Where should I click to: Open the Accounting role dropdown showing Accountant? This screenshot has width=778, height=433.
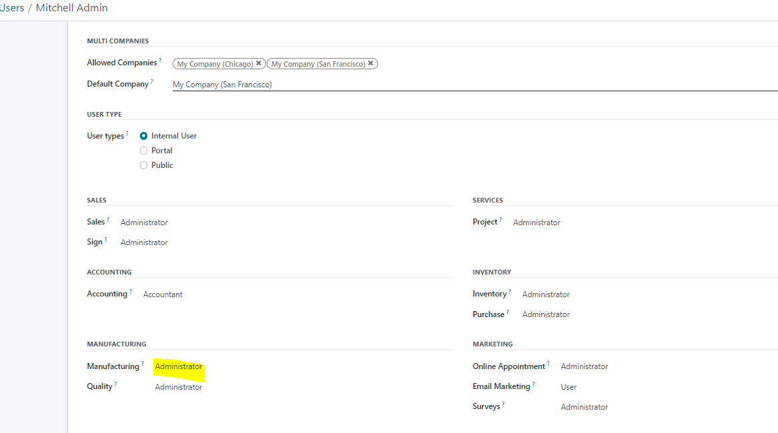tap(163, 294)
